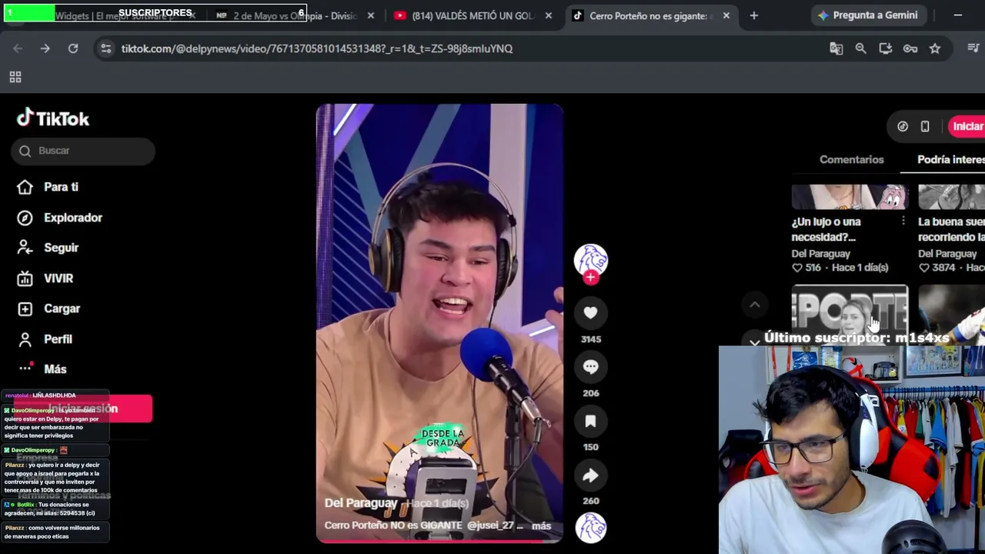The width and height of the screenshot is (985, 554).
Task: Go back in browser history
Action: (18, 48)
